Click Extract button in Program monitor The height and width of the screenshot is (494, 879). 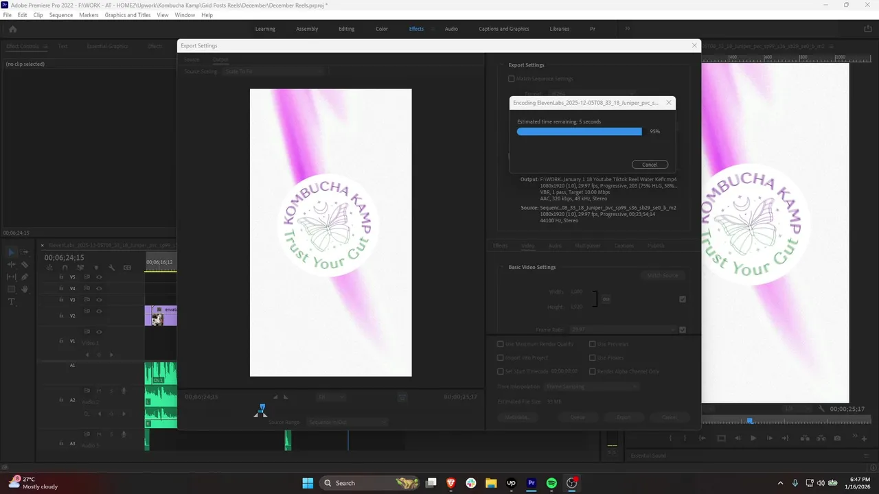point(821,438)
